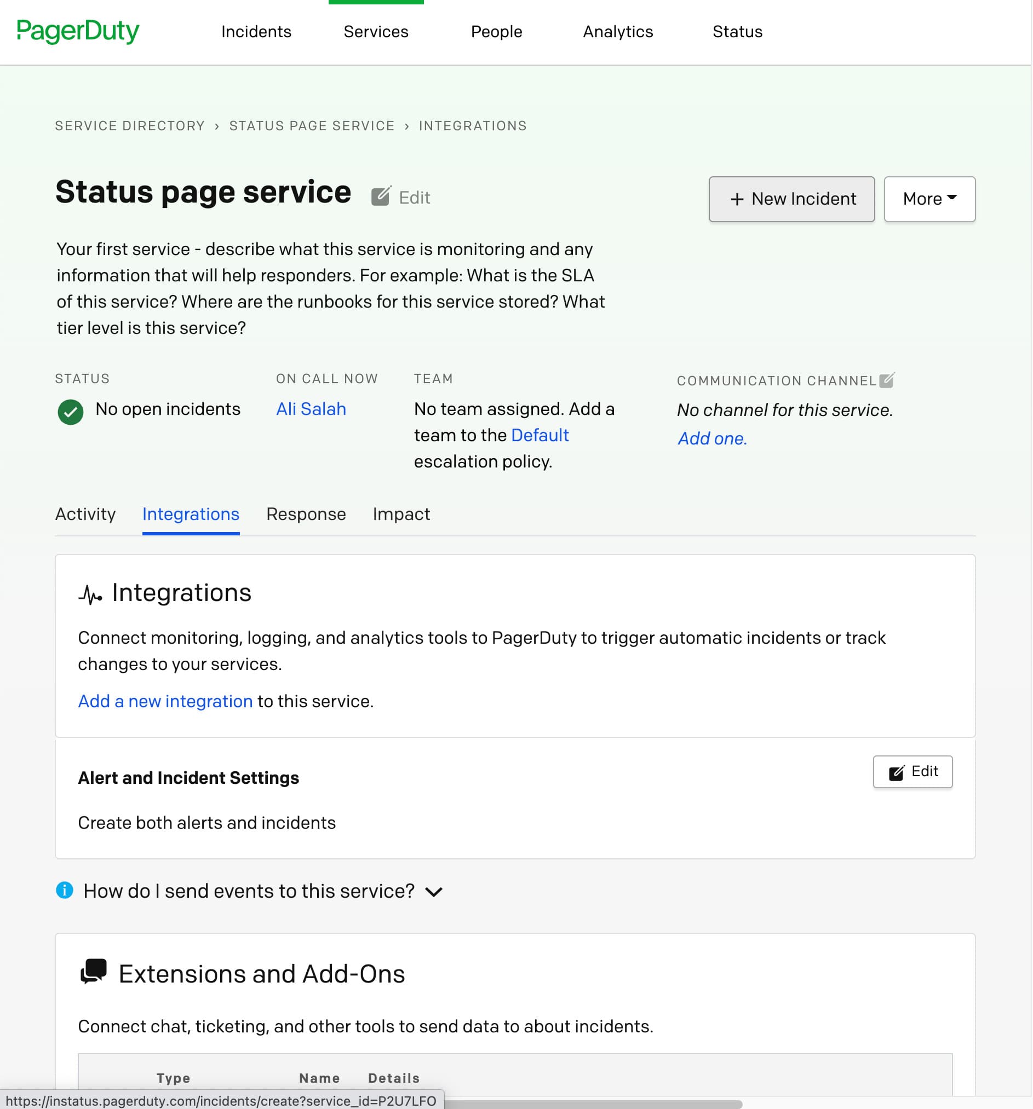Open the People menu
This screenshot has height=1109, width=1033.
497,32
